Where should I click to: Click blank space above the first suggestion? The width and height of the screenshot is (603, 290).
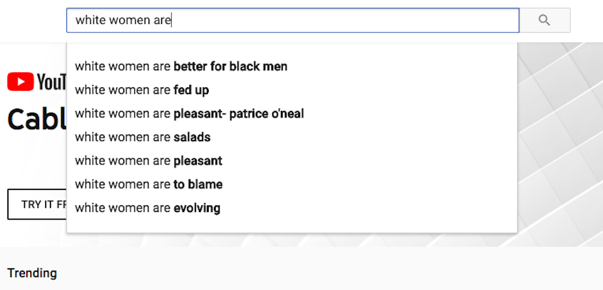click(x=292, y=50)
